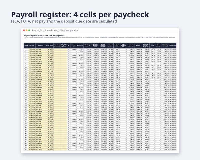Click the 'Check #' column header
Screen dimensions: 200x160
click(26, 46)
